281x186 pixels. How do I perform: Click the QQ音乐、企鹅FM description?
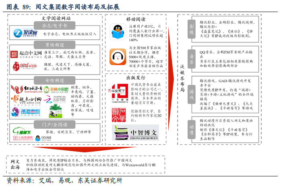(226, 59)
